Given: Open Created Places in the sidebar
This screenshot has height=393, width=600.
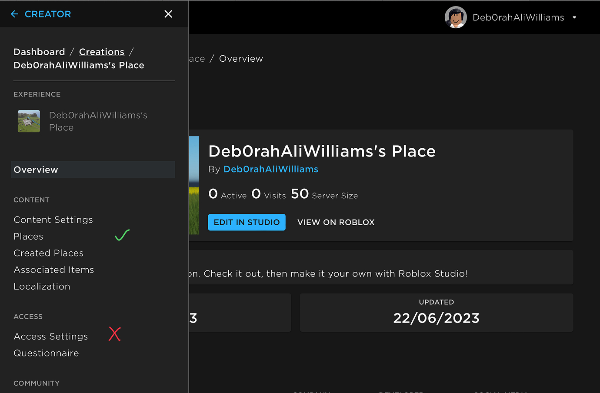Looking at the screenshot, I should 48,253.
